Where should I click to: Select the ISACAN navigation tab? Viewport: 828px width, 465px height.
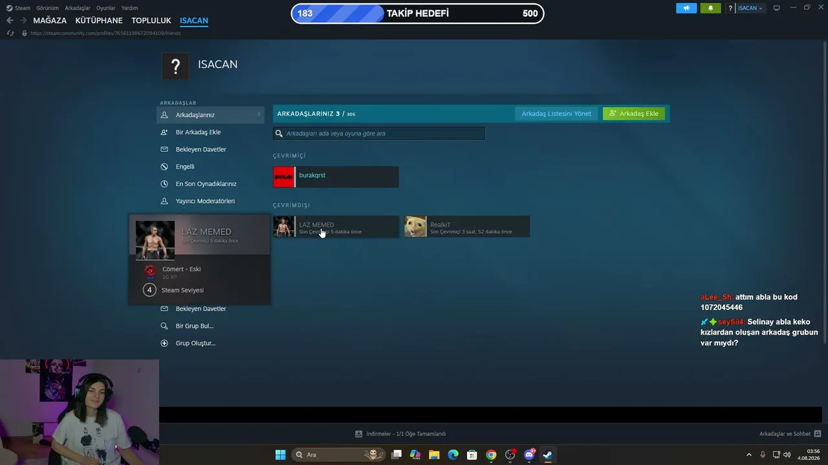[194, 21]
